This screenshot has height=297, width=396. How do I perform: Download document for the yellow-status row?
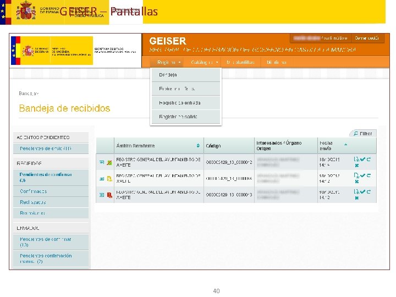[x=356, y=175]
